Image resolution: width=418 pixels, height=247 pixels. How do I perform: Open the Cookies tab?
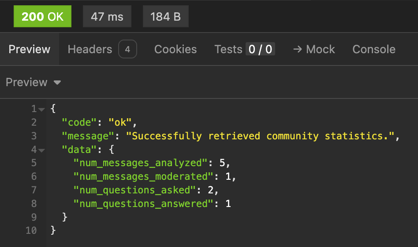click(175, 49)
